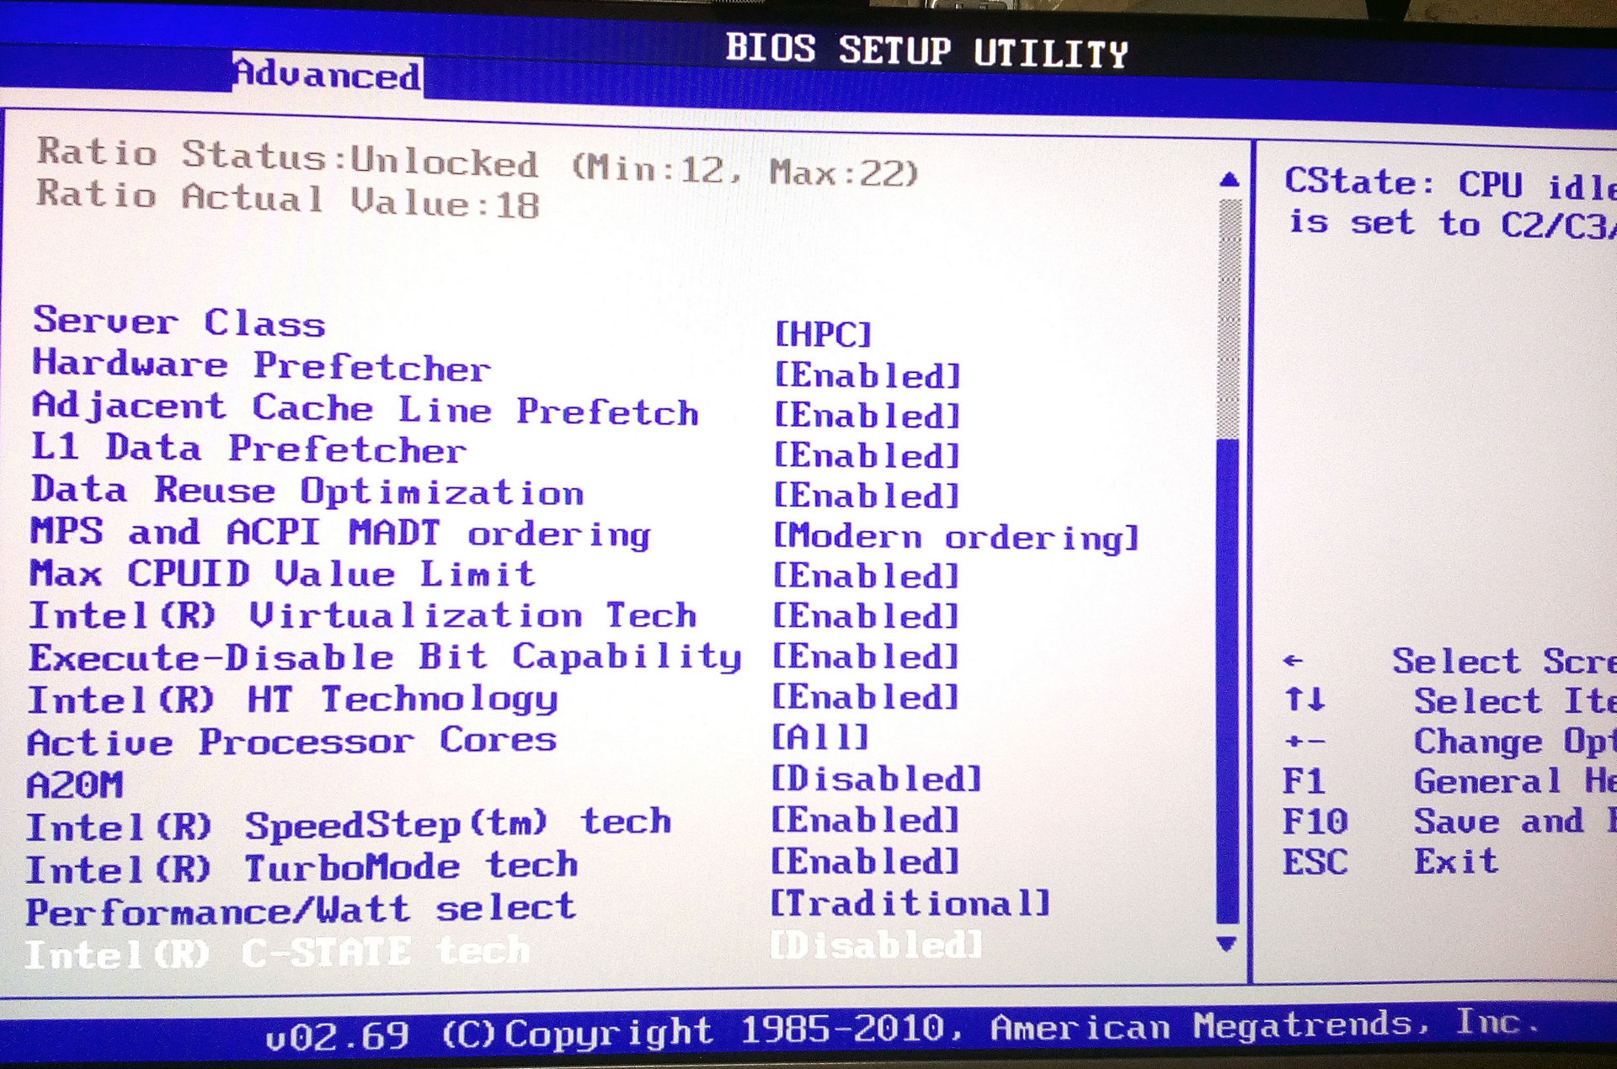The height and width of the screenshot is (1069, 1617).
Task: Select the Advanced tab
Action: tap(327, 75)
